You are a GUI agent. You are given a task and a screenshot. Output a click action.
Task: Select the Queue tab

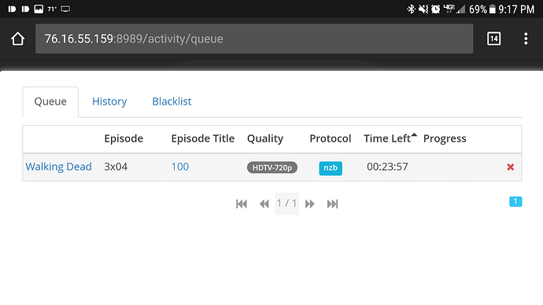point(50,101)
